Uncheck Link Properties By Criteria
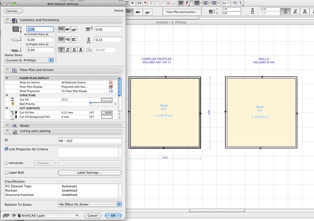314x221 pixels. pyautogui.click(x=6, y=149)
